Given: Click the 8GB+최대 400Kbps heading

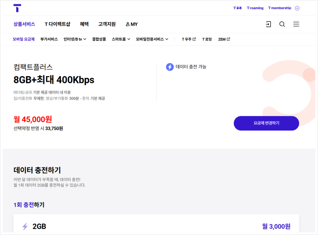Looking at the screenshot, I should click(x=54, y=80).
